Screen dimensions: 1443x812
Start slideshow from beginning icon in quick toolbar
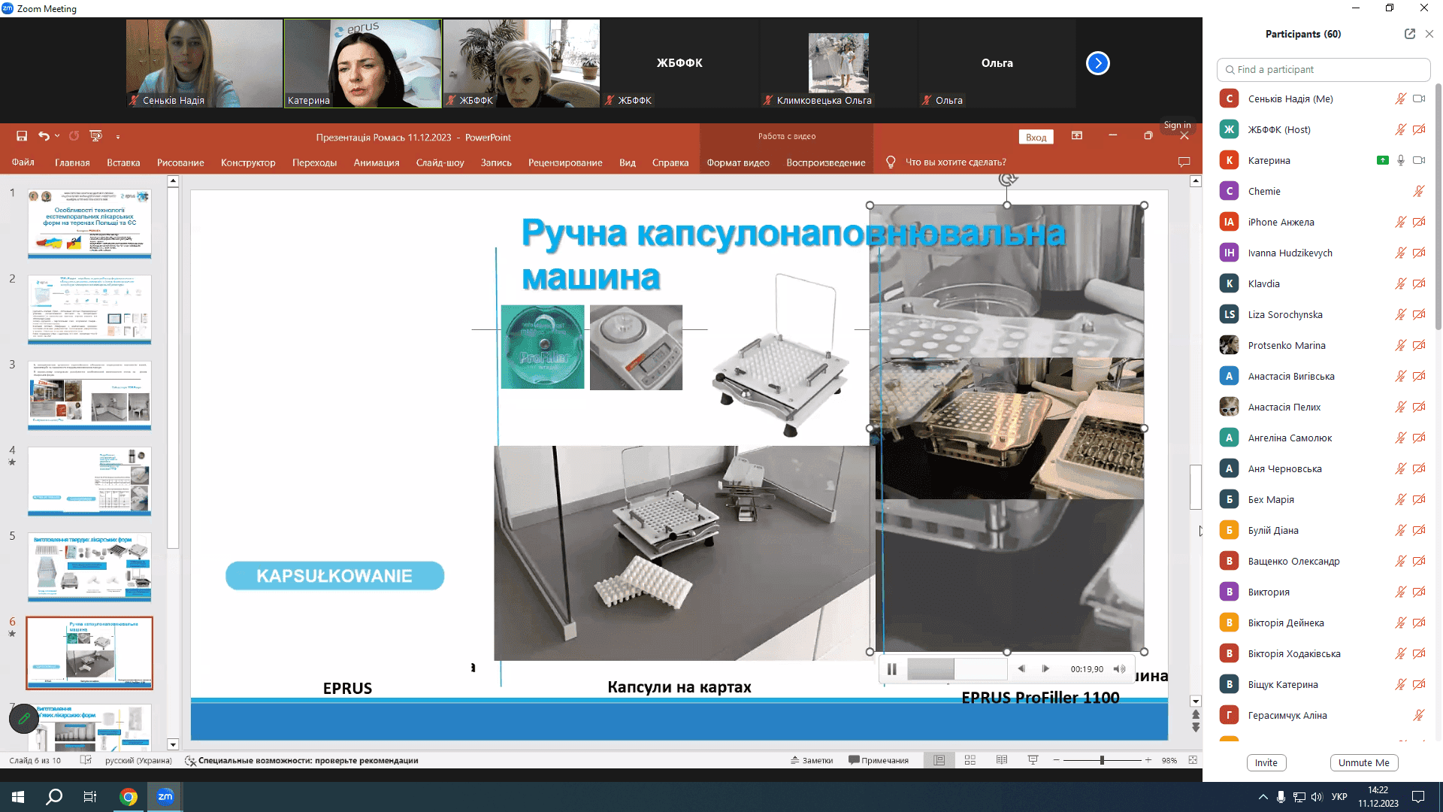[x=95, y=136]
